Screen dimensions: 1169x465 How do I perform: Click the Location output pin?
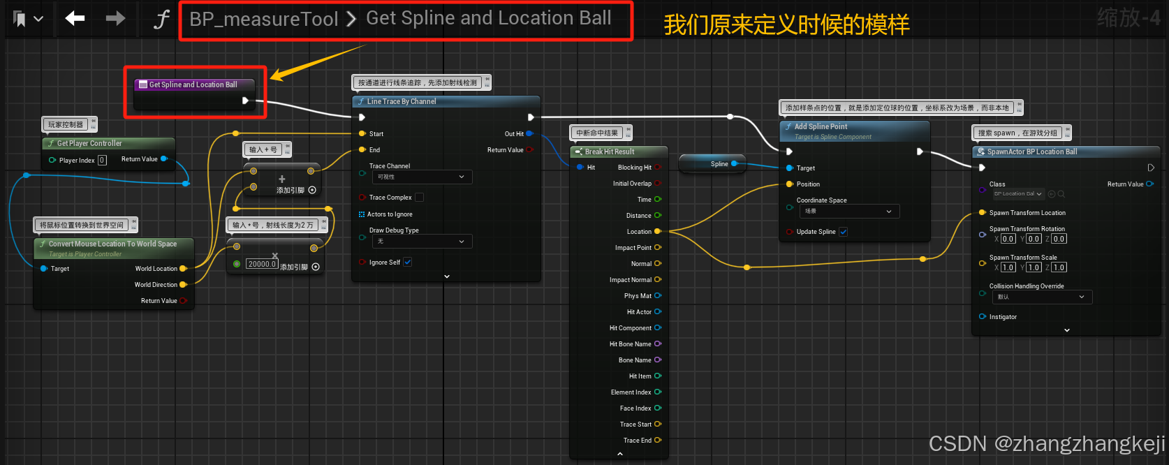point(657,232)
